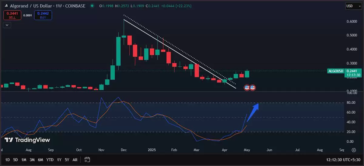Image resolution: width=364 pixels, height=166 pixels.
Task: Select the 5Y time range
Action: coord(67,160)
